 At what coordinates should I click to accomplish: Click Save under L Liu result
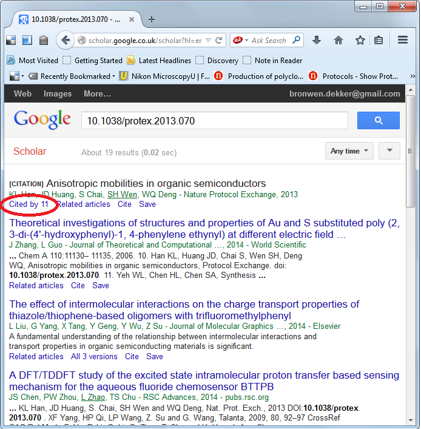click(x=154, y=357)
